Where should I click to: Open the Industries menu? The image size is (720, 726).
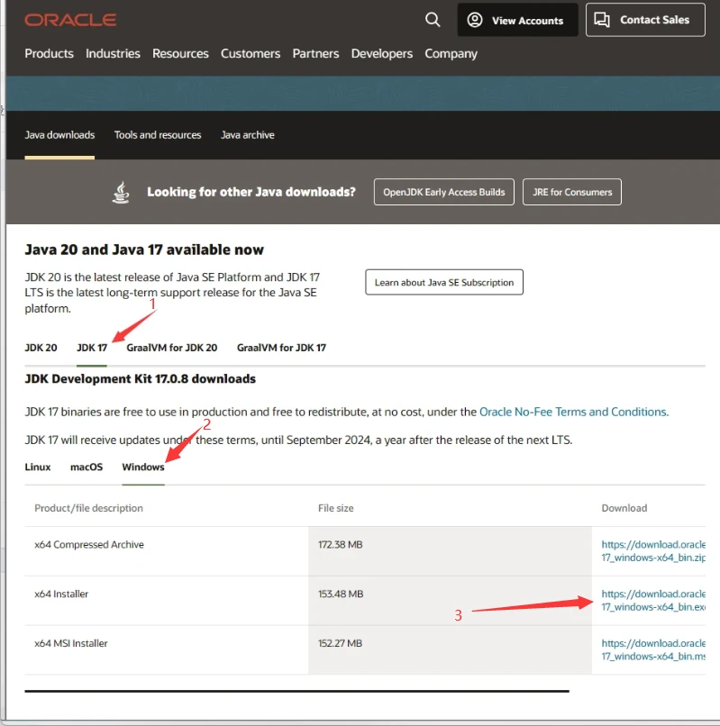pyautogui.click(x=113, y=54)
